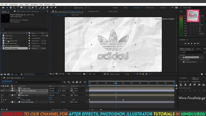Select the Camera tool
The height and width of the screenshot is (116, 206).
pos(22,8)
